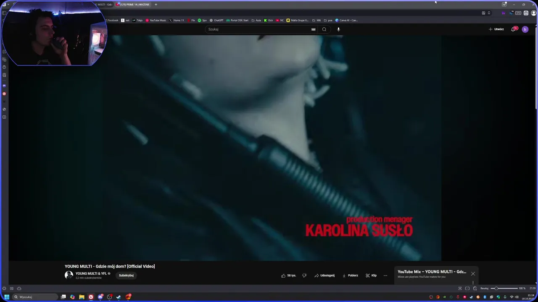Viewport: 538px width, 302px height.
Task: Open browser settings gear in status bar
Action: [4, 289]
